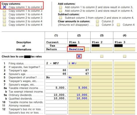Screen dimensions: 137x115
Task: Click Plan 1 taxpayer's wages field
Action: (x=79, y=81)
